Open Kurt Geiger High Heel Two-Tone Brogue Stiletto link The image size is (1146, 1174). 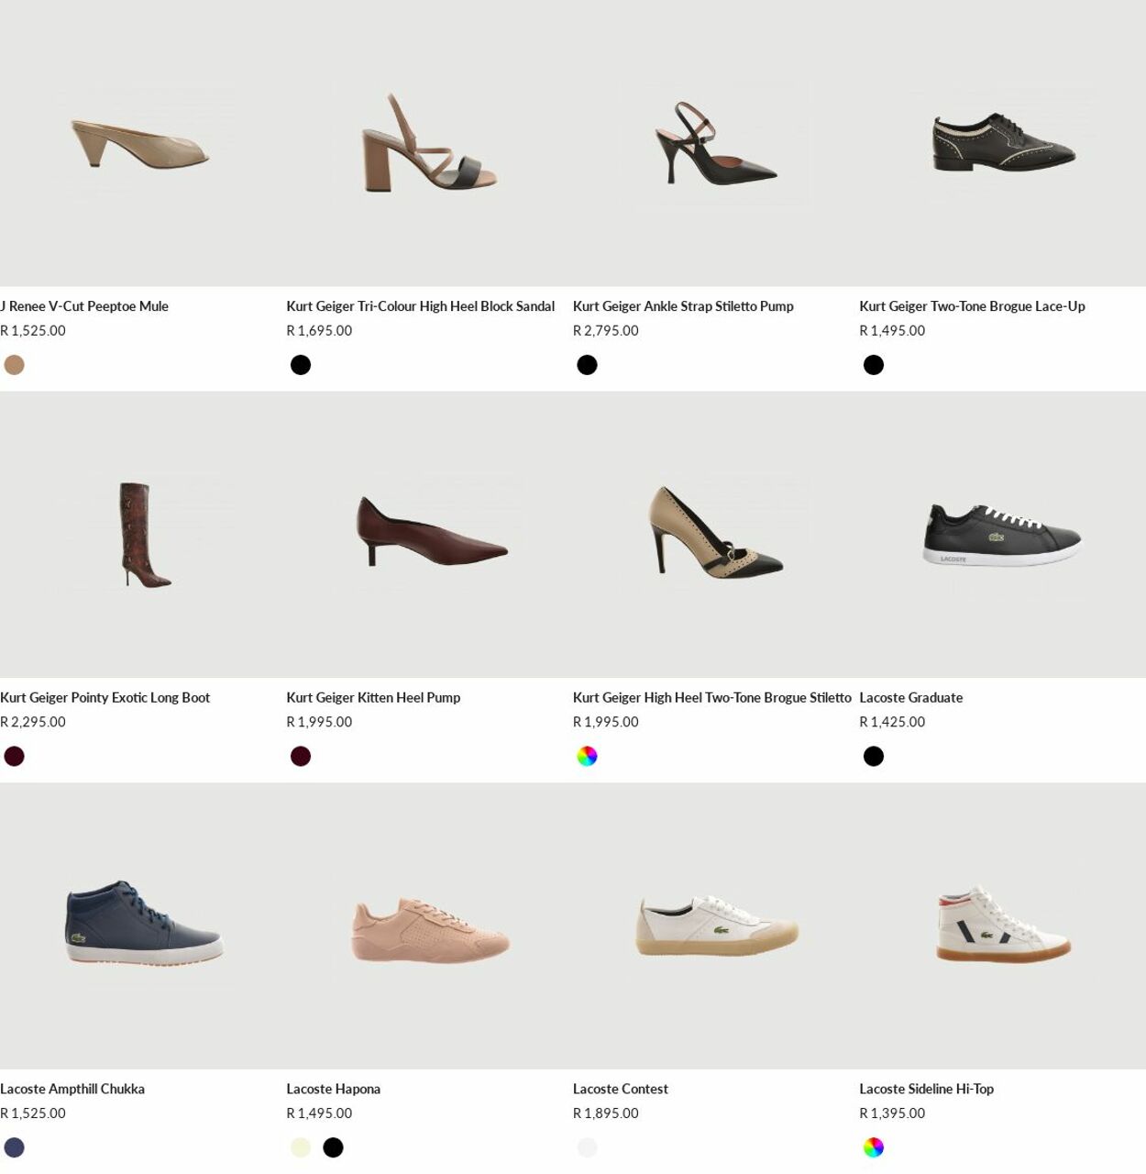point(712,698)
